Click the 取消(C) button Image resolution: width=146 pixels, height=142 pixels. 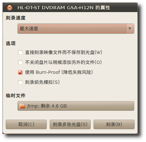tap(26, 124)
